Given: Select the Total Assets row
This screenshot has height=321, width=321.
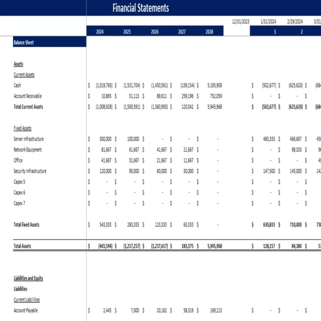Looking at the screenshot, I should tap(22, 246).
